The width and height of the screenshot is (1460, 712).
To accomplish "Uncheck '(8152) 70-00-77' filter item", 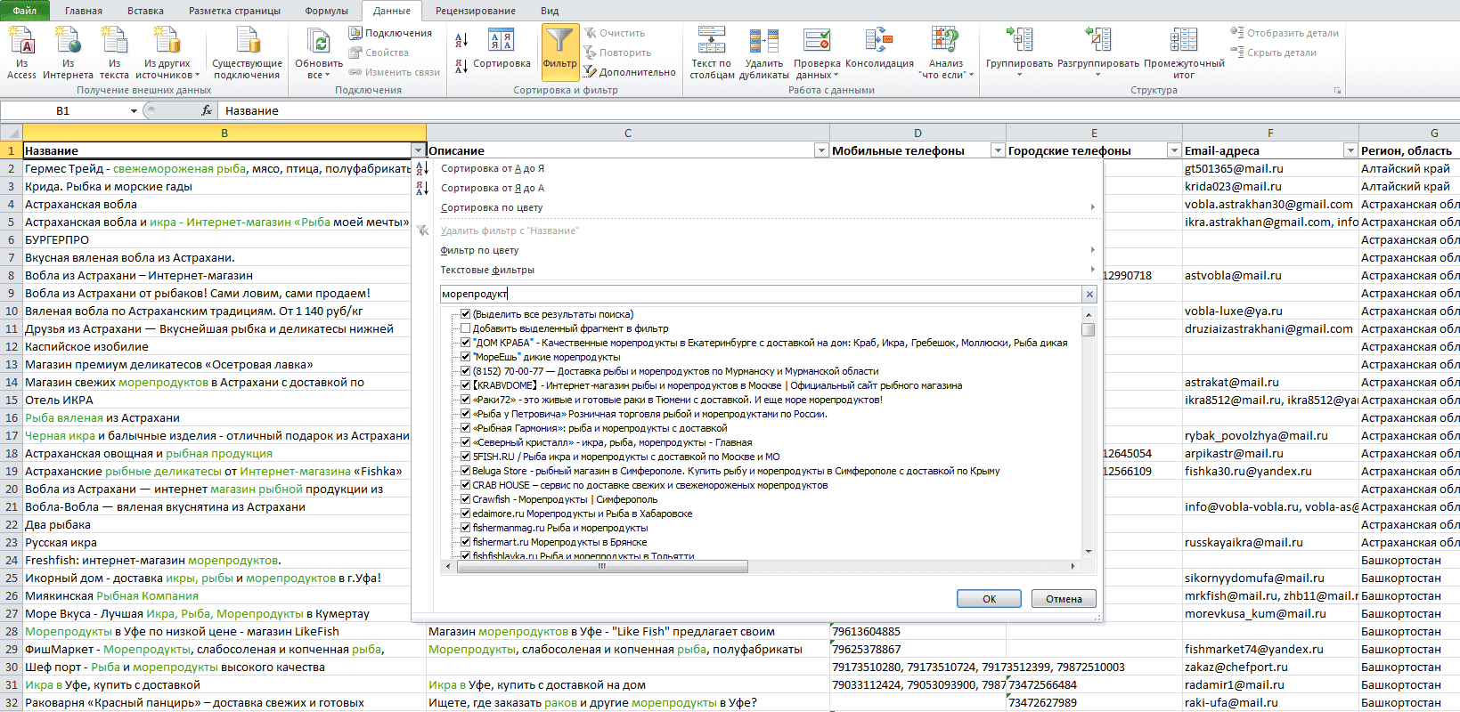I will tap(465, 371).
